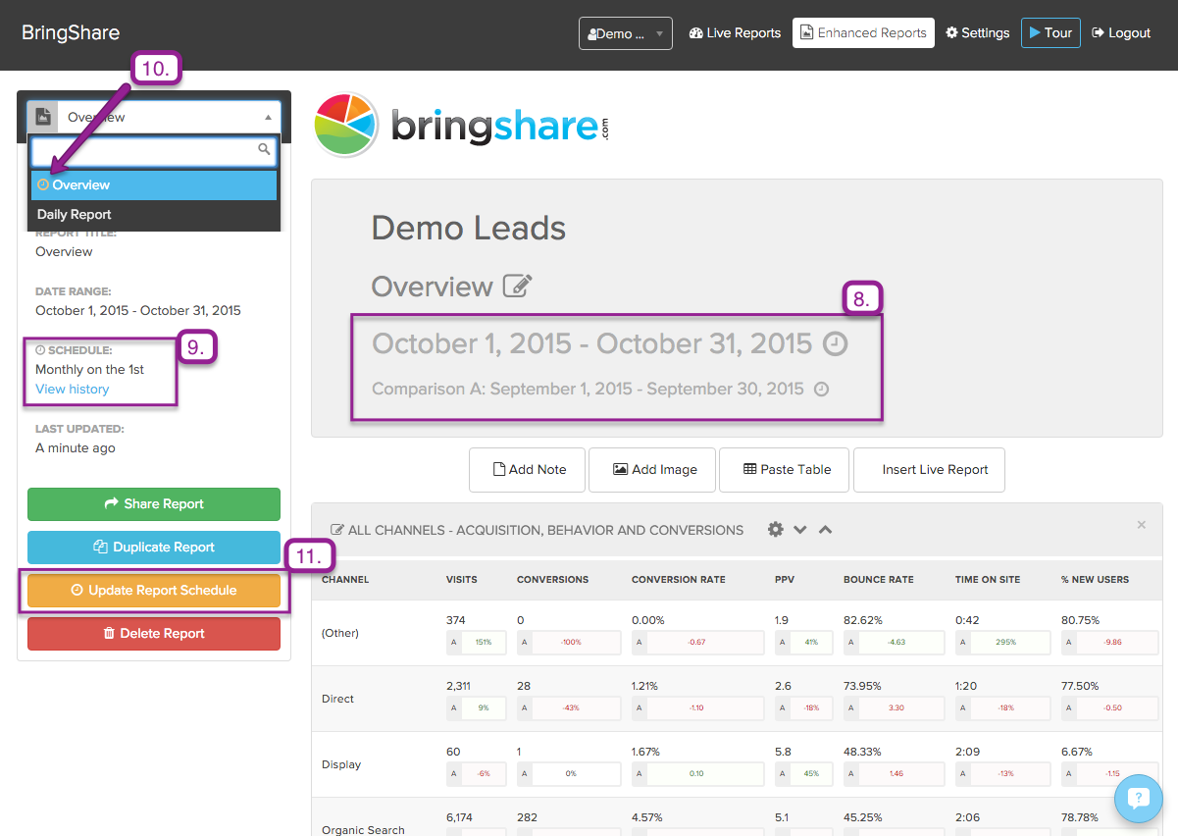Click Insert Live Report button
1178x836 pixels.
929,470
